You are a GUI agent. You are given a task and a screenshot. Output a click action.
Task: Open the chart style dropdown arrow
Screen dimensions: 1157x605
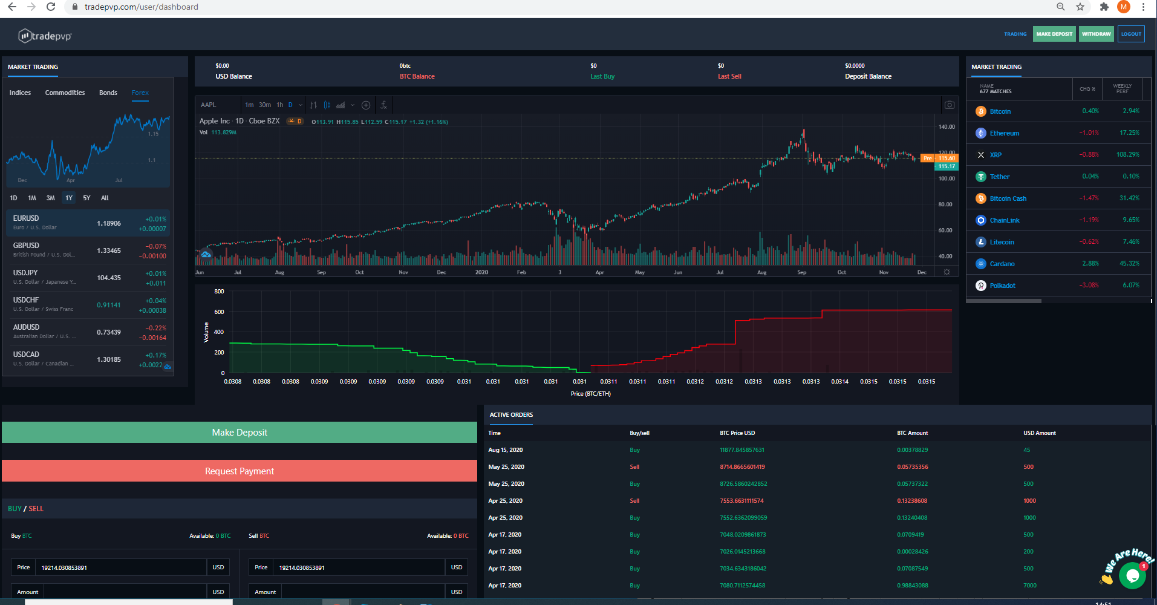(353, 105)
